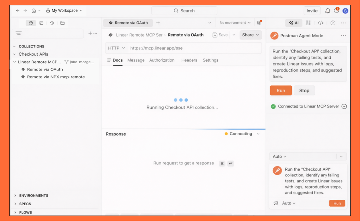Open the No environment dropdown
Viewport: 360px width, 221px height.
pos(235,22)
